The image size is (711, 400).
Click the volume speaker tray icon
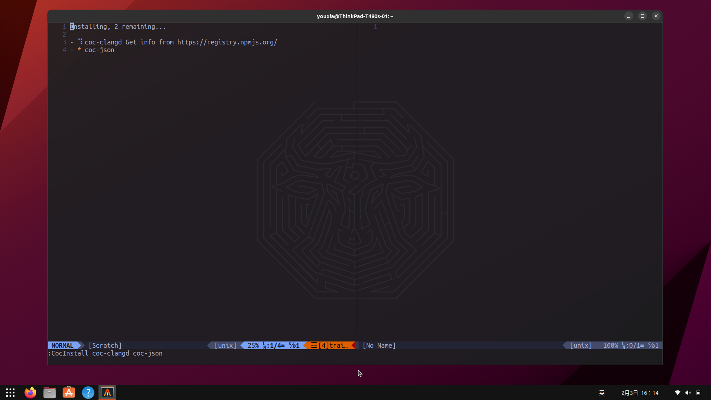(x=688, y=393)
